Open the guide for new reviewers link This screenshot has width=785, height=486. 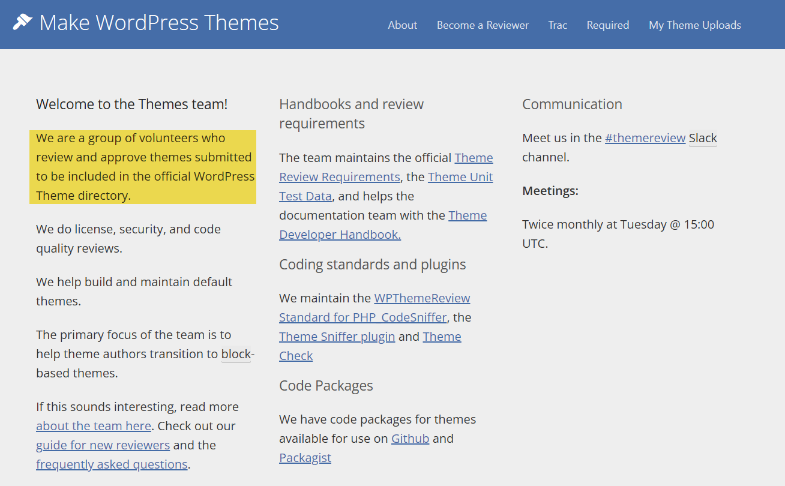103,445
